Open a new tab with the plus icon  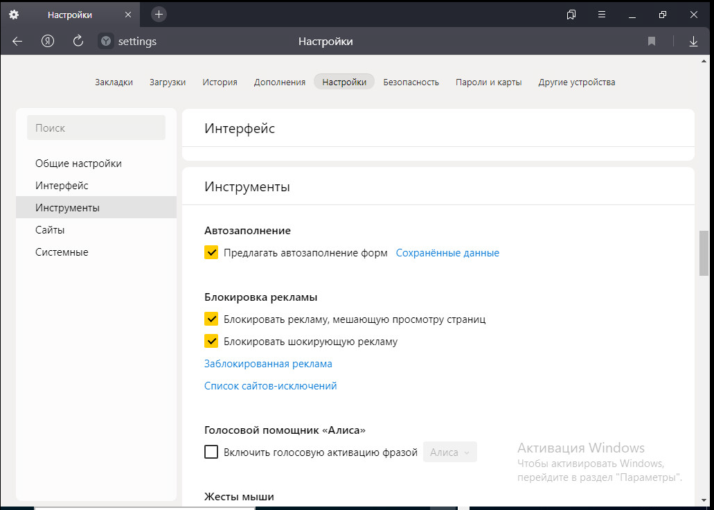159,14
